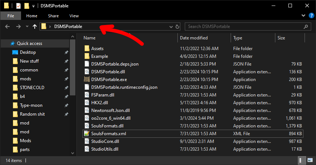Screen dimensions: 316x165
Task: Click the Up one level arrow
Action: click(35, 27)
